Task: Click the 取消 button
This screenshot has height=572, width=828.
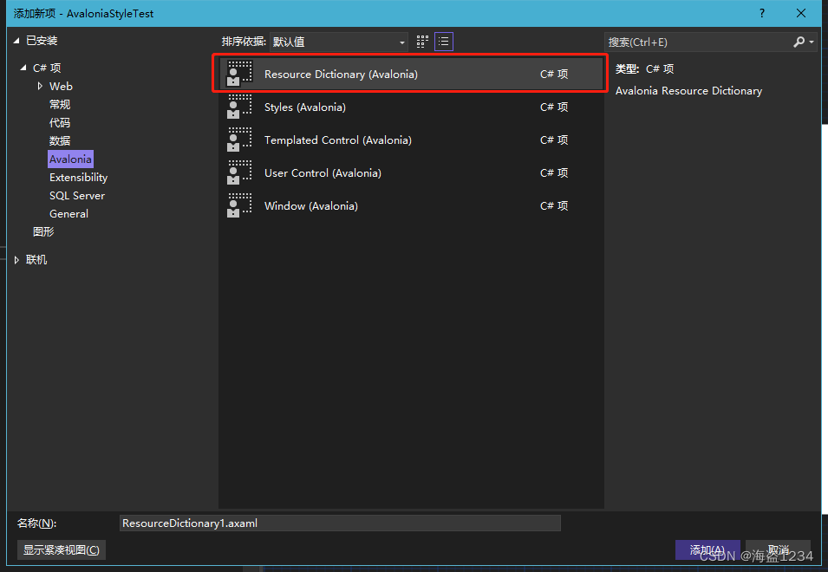Action: click(778, 549)
